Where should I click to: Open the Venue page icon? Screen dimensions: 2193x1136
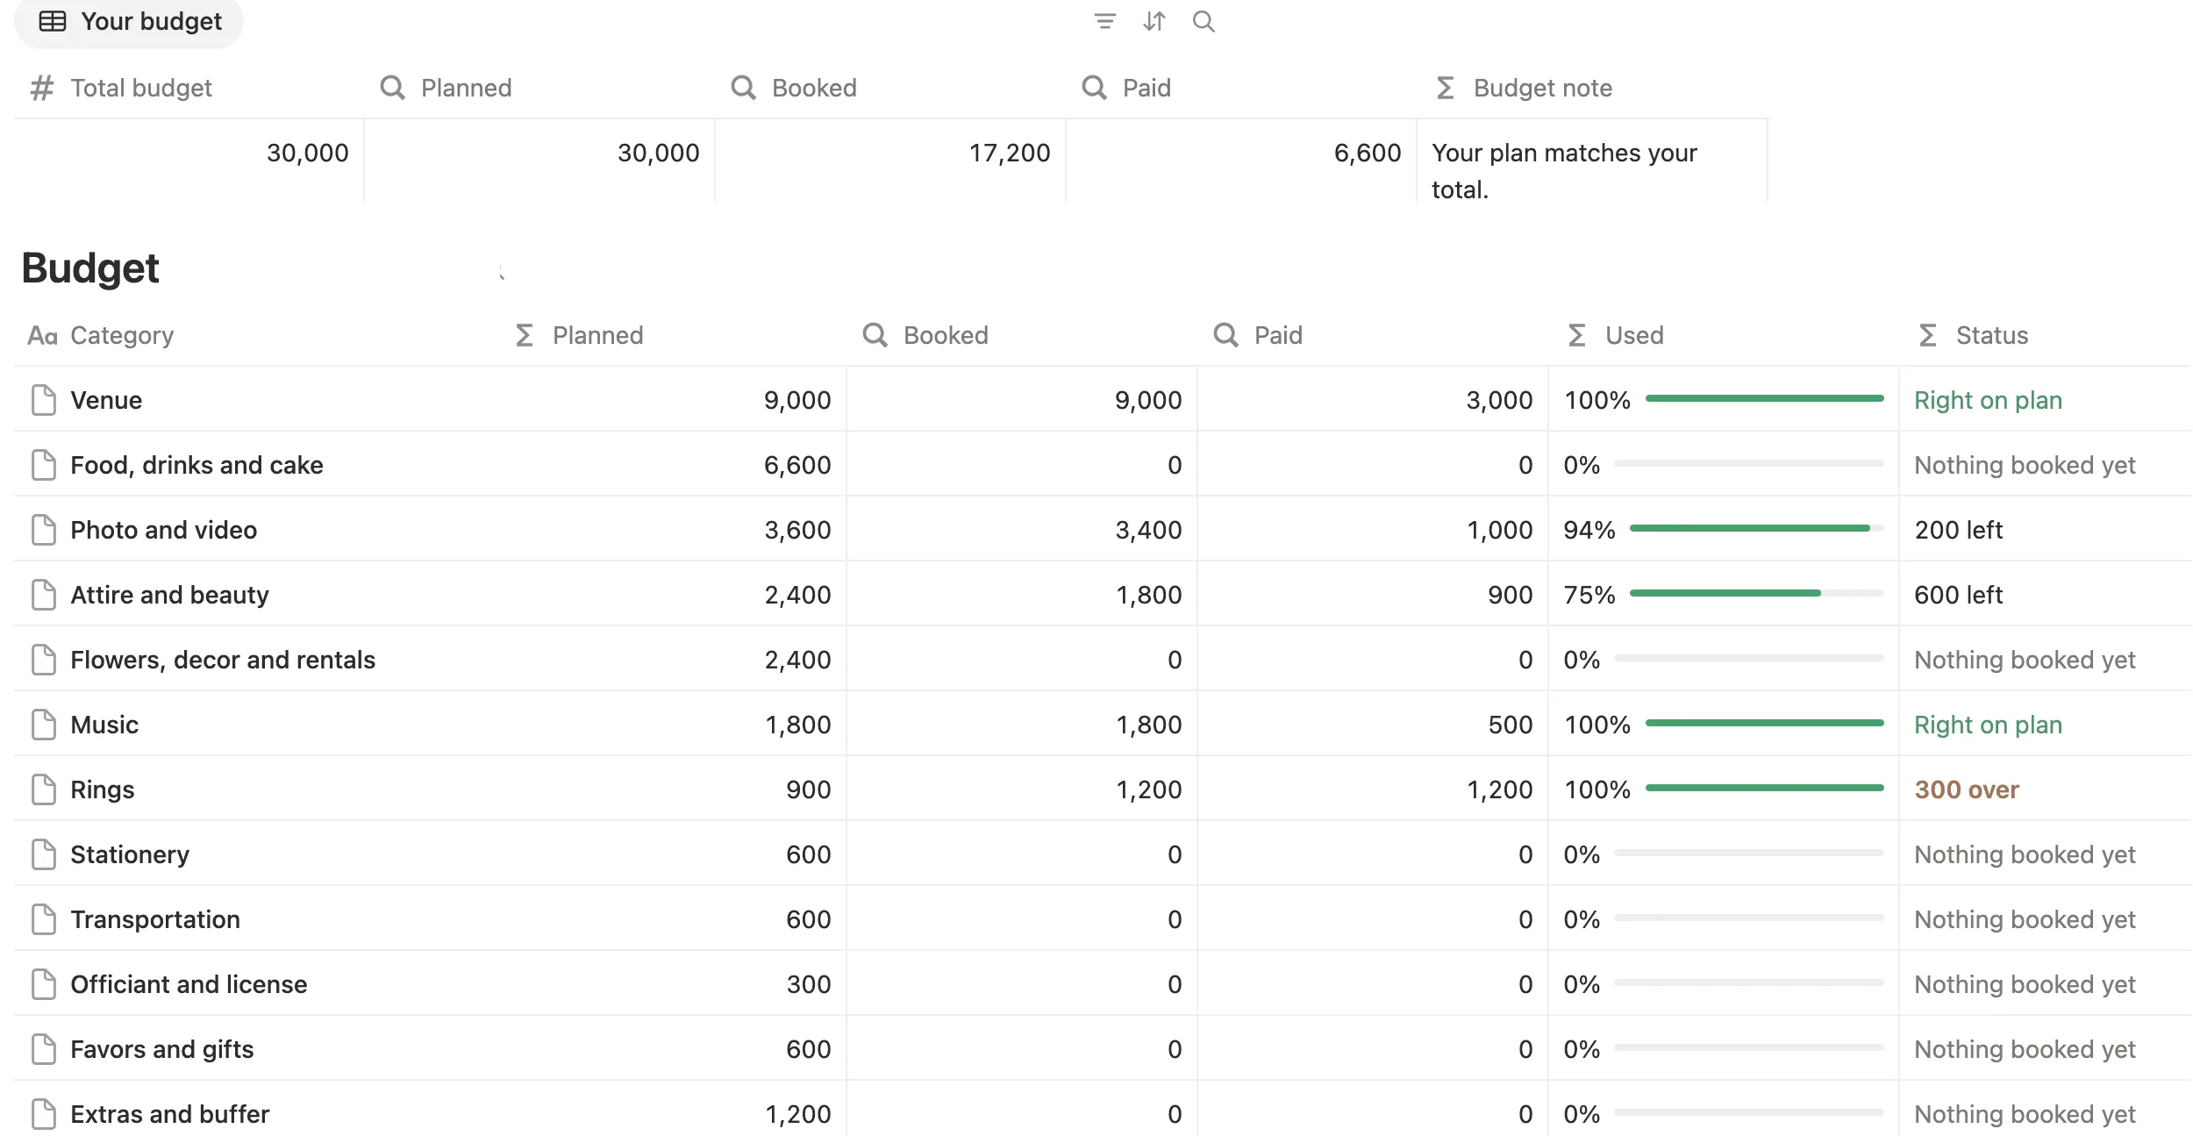44,400
